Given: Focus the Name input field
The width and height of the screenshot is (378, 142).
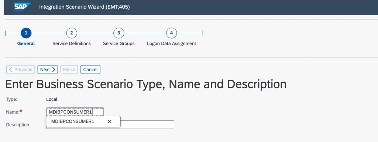Looking at the screenshot, I should [x=75, y=112].
